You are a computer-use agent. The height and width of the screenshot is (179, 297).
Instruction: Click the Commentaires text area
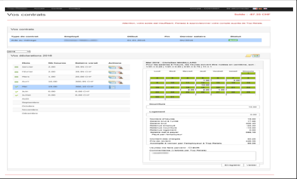(x=202, y=156)
